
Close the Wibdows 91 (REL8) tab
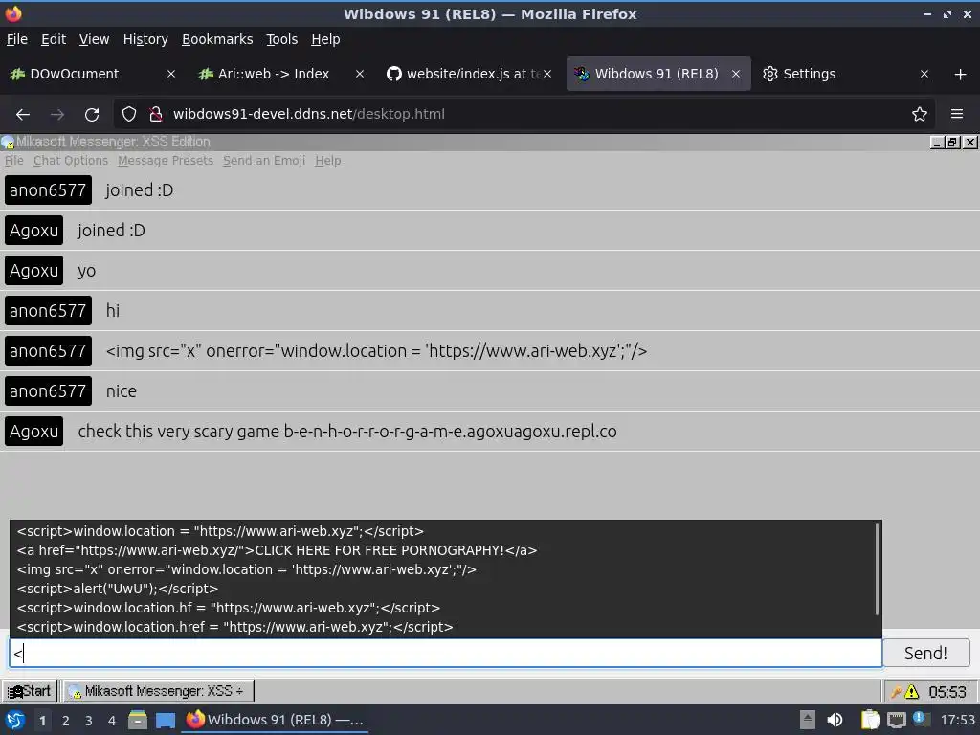pyautogui.click(x=736, y=74)
